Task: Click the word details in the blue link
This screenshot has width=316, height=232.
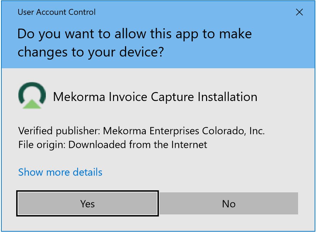Action: 88,172
